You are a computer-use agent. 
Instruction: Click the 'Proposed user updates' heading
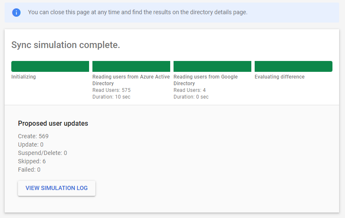coord(53,124)
